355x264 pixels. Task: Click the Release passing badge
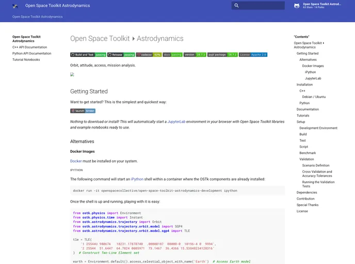point(121,55)
